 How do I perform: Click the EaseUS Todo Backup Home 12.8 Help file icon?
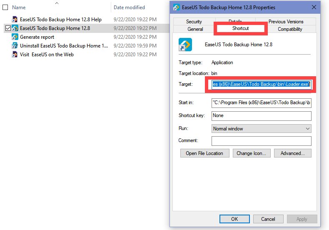[x=15, y=19]
